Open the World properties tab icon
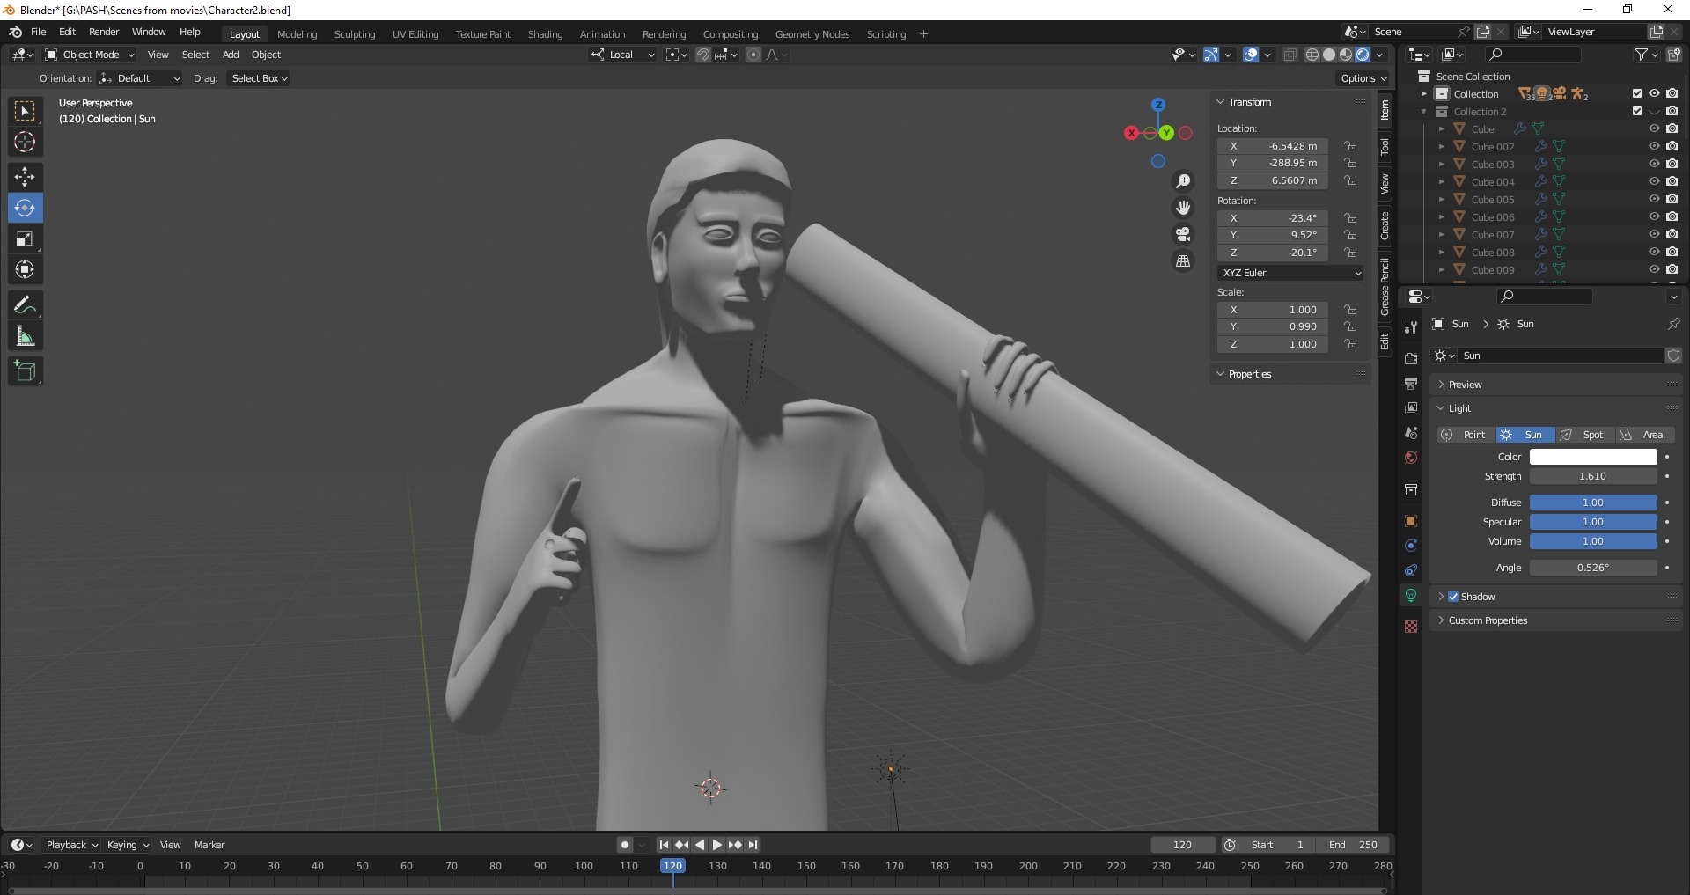Viewport: 1690px width, 895px height. (x=1411, y=458)
